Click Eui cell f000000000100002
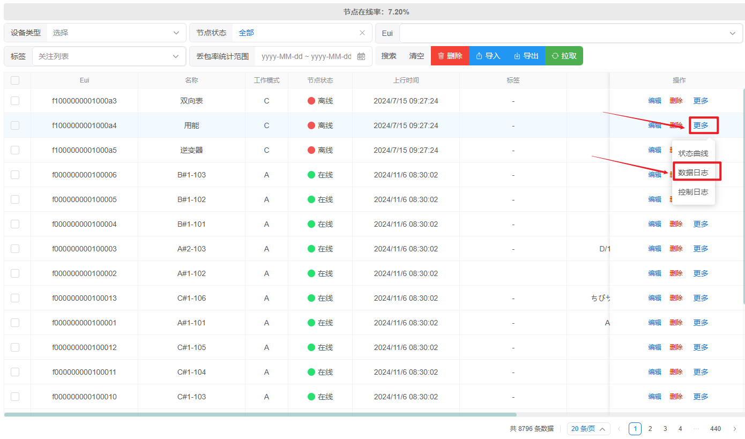The width and height of the screenshot is (745, 439). click(84, 273)
